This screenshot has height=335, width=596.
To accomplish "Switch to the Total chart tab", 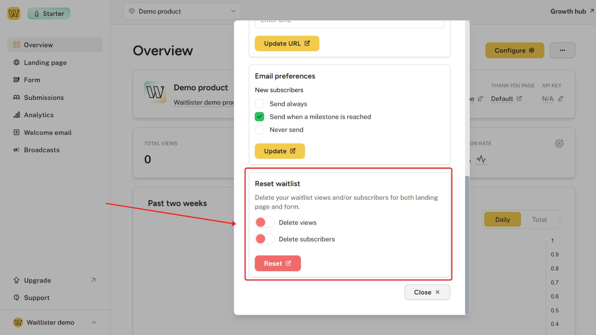I will 540,219.
